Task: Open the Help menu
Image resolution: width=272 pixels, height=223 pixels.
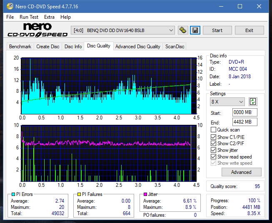Action: (x=65, y=17)
